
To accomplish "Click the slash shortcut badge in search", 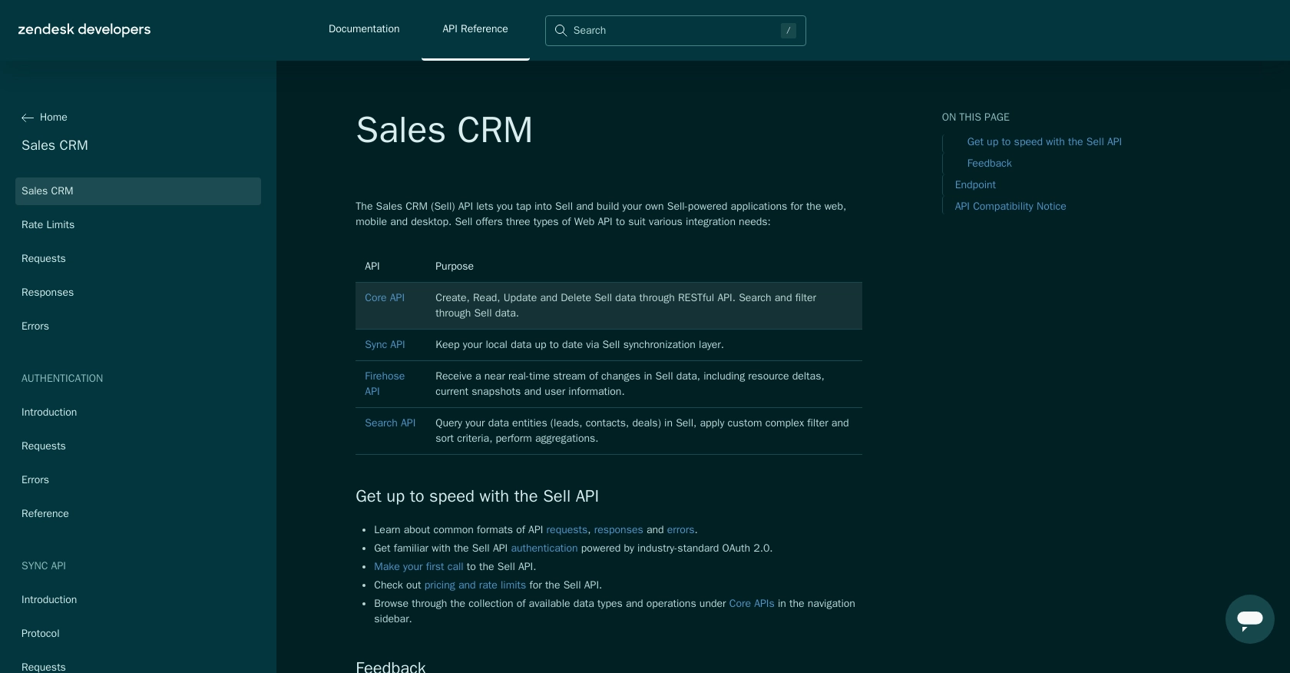I will pos(788,31).
